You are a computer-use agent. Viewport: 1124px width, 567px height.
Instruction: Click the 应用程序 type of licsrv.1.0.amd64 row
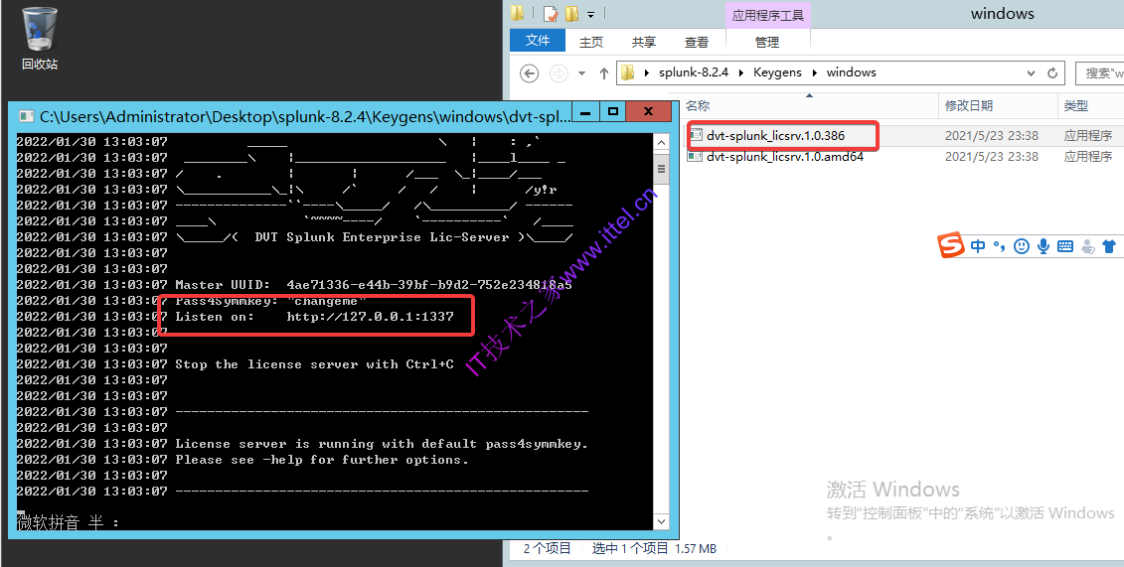pos(1088,156)
